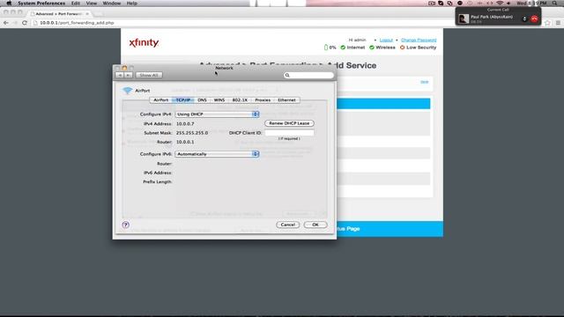Click the IPv4 address 10.0.0.7
This screenshot has height=317, width=564.
[185, 123]
